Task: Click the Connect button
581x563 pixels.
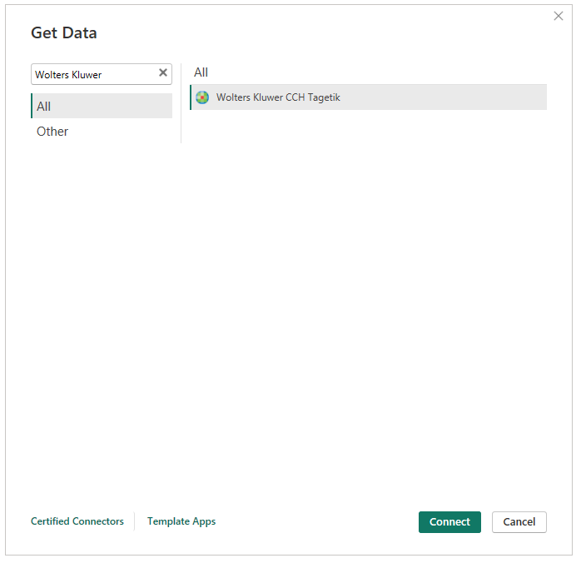Action: pos(449,522)
